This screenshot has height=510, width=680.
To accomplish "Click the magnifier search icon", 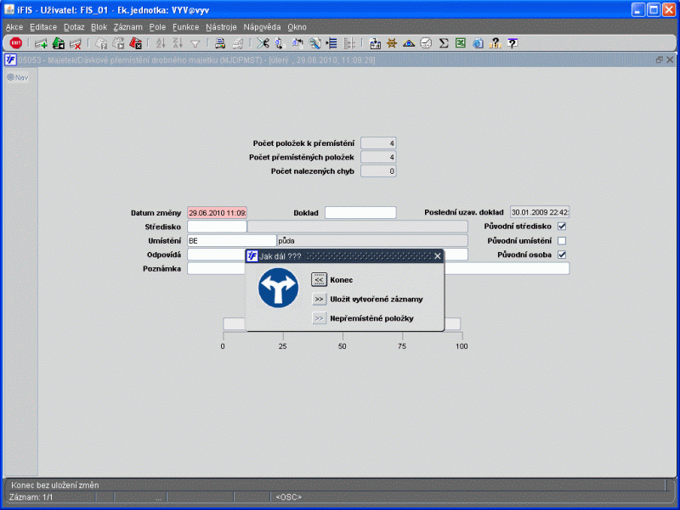I will pos(314,43).
